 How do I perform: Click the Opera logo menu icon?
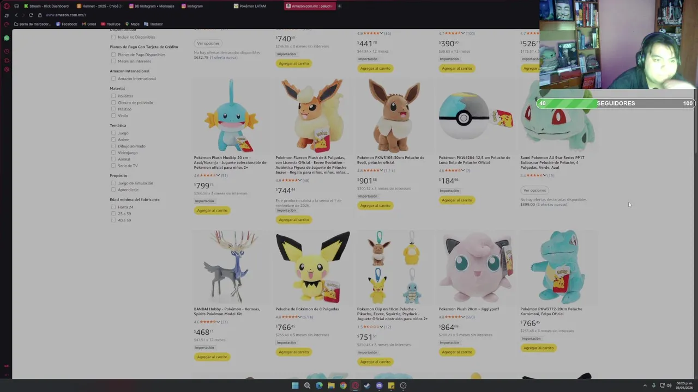[x=7, y=6]
